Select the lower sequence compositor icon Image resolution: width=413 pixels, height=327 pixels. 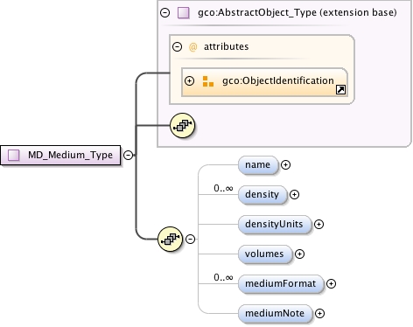(171, 240)
